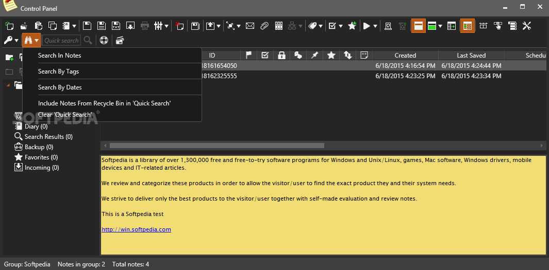Image resolution: width=549 pixels, height=270 pixels.
Task: Click the centralize frame icon
Action: pos(230,26)
